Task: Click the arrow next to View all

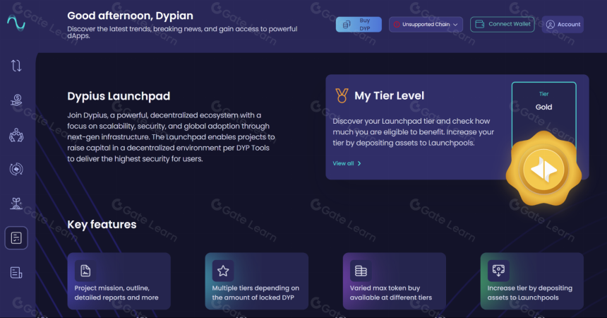Action: click(359, 163)
